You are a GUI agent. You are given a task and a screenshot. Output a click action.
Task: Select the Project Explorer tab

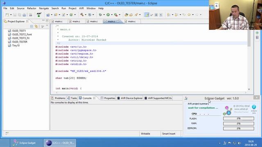16,21
